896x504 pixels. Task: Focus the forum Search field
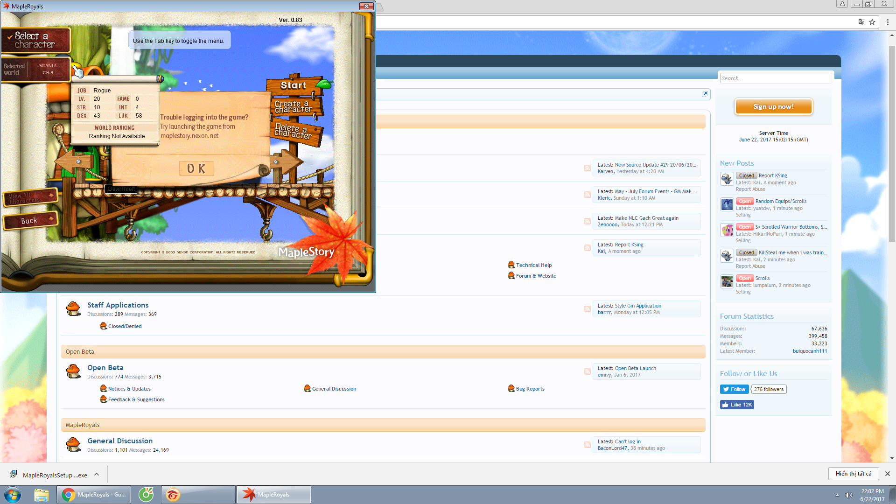pyautogui.click(x=776, y=78)
